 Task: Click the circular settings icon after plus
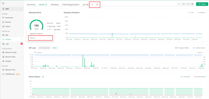click(97, 4)
